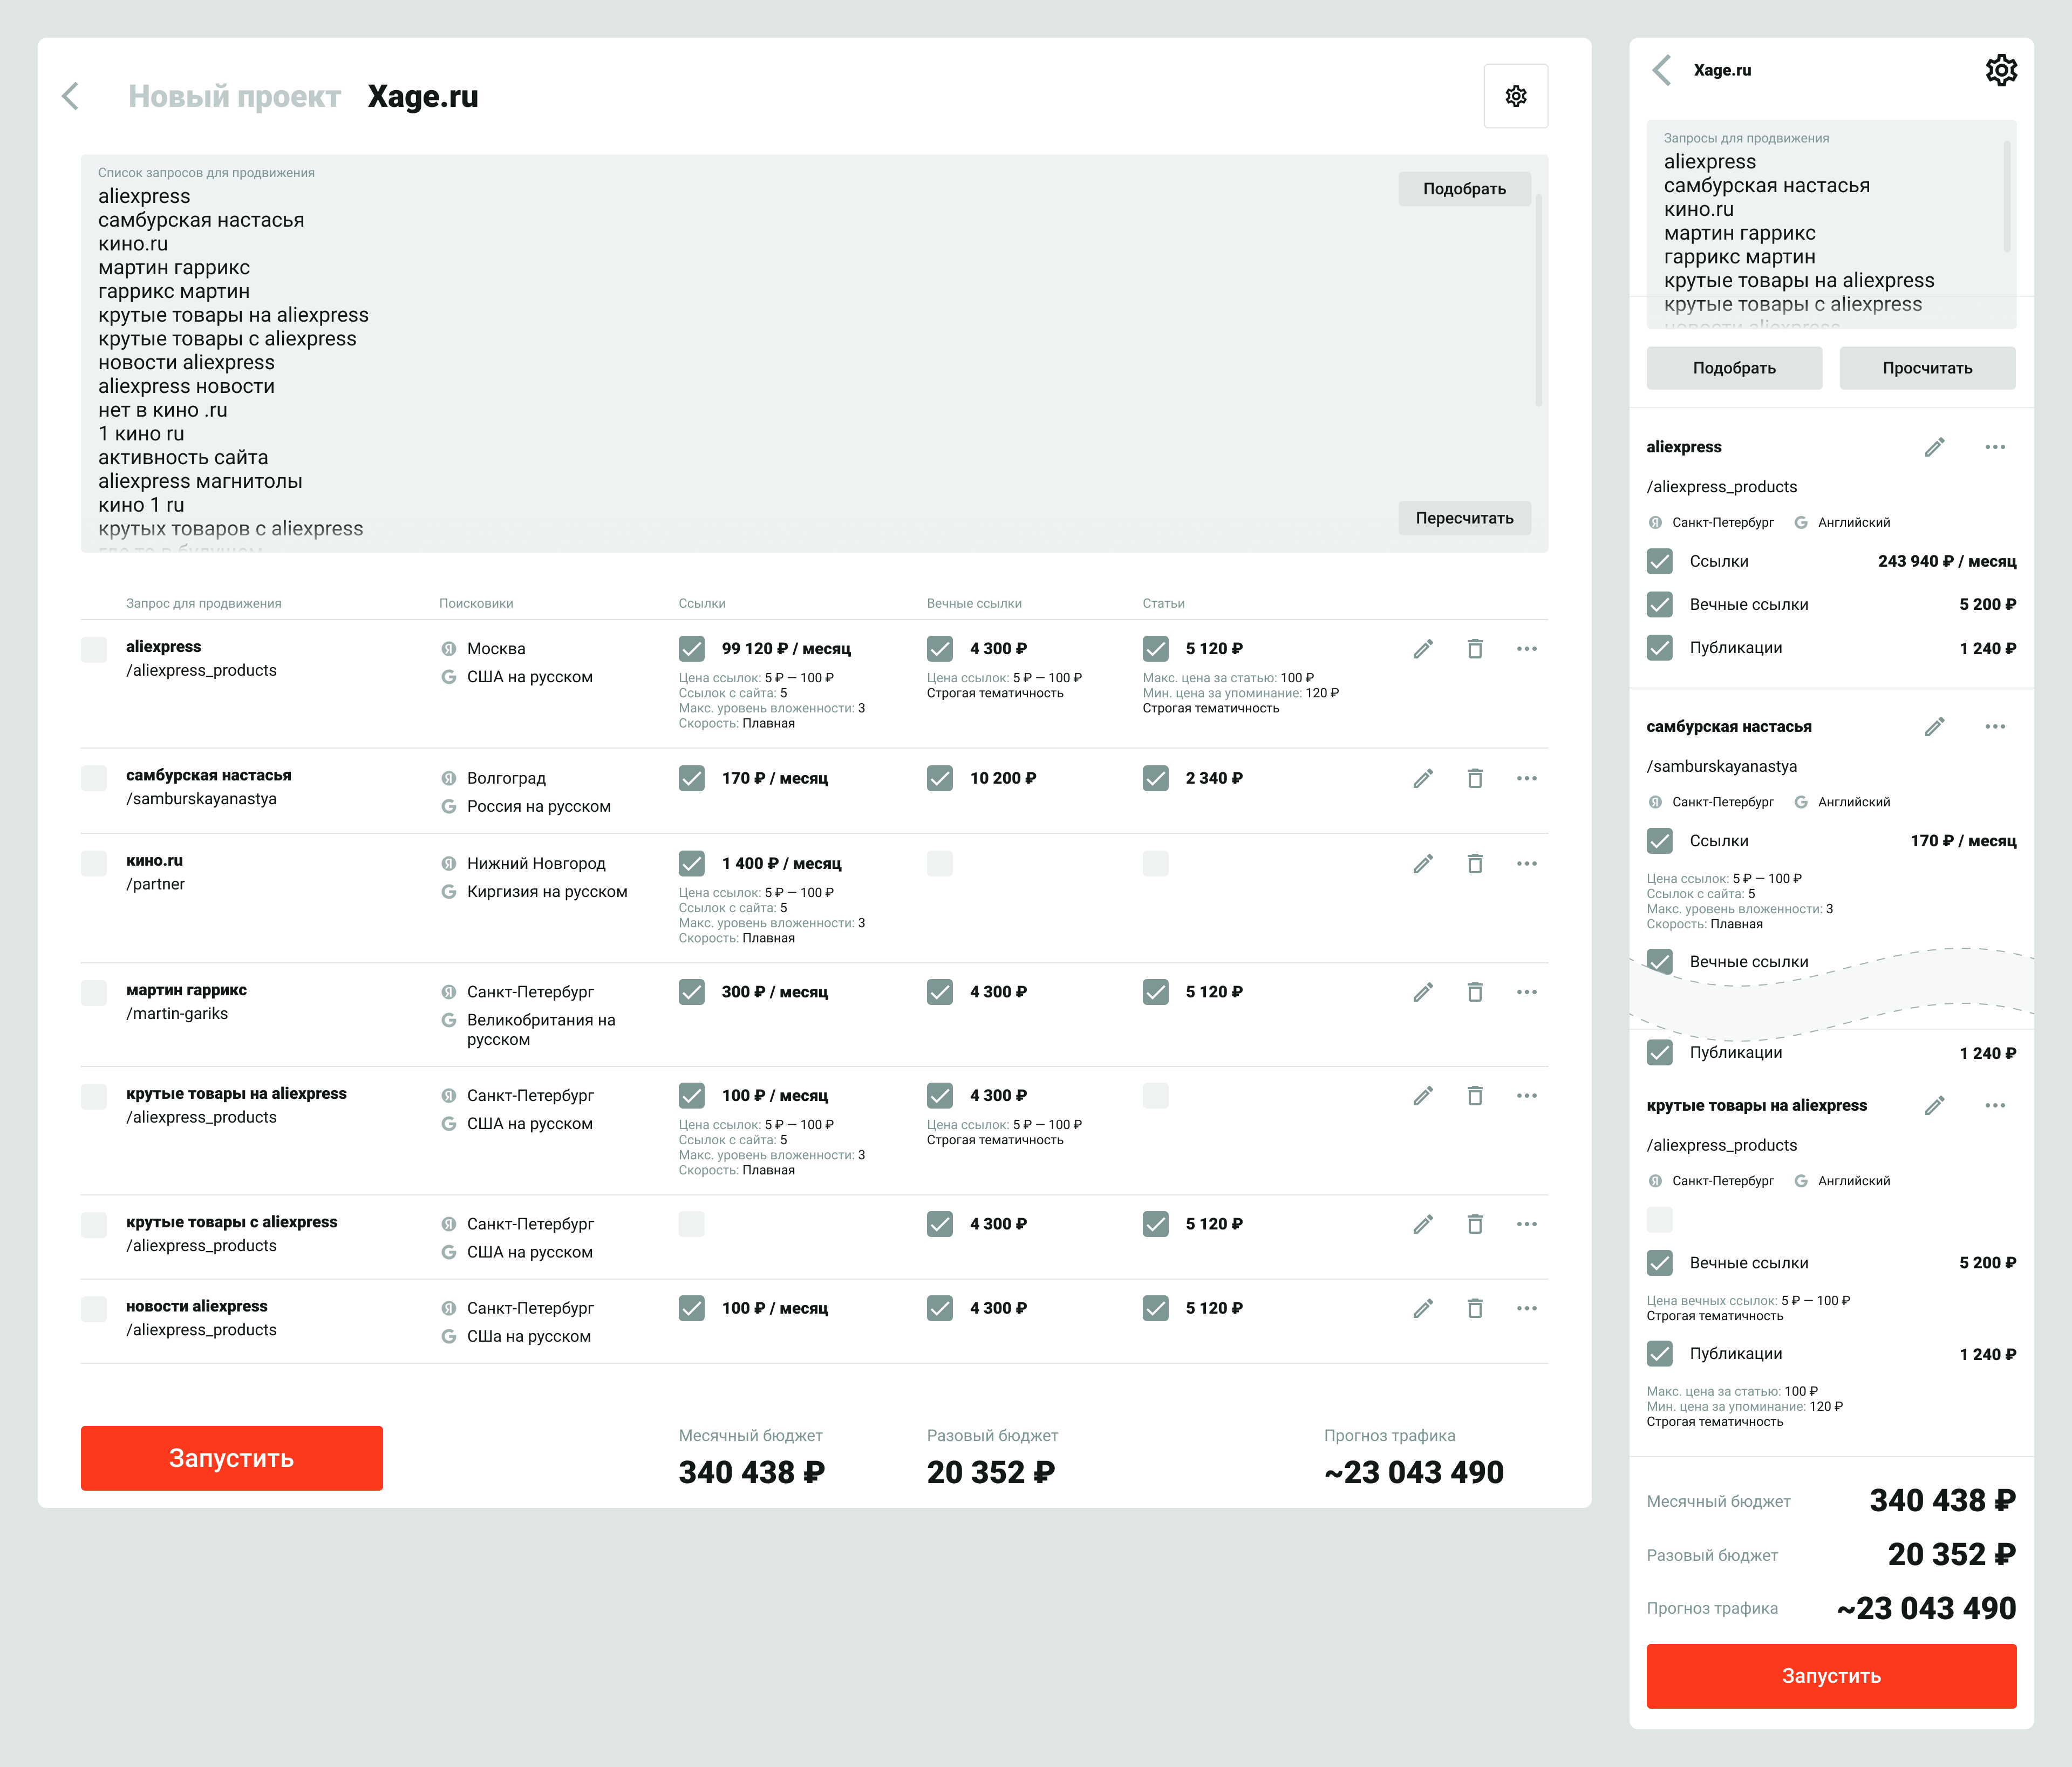The width and height of the screenshot is (2072, 1767).
Task: Open more options for крутые товары с aliexpress
Action: (1526, 1224)
